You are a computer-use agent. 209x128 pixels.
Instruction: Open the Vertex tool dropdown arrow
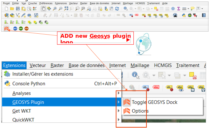(x=72, y=15)
